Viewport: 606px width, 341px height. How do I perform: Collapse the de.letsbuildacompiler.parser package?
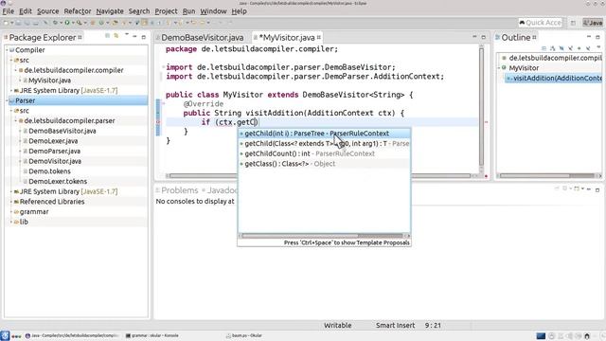click(x=16, y=120)
